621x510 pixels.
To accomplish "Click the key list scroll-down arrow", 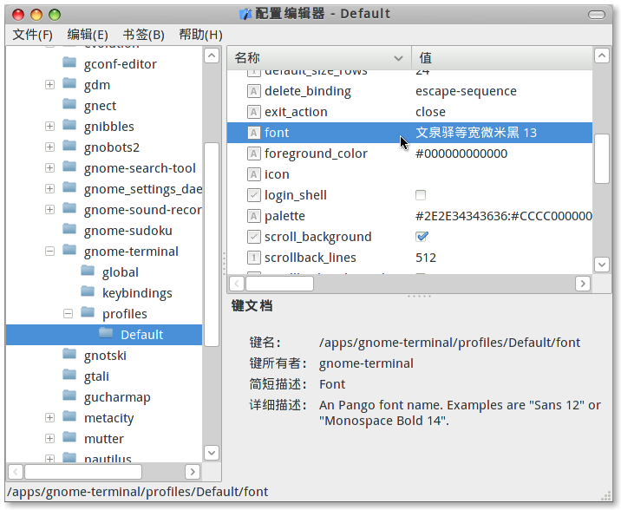I will coord(602,264).
